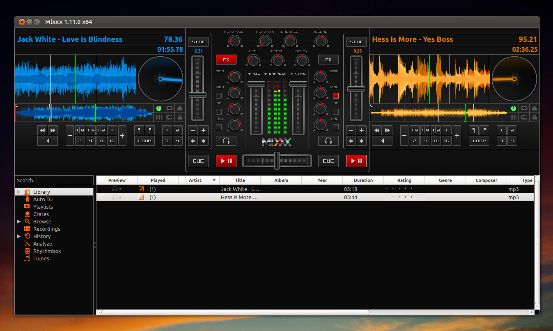Click the beatgrid bars icon on Jack White deck

[x=159, y=117]
